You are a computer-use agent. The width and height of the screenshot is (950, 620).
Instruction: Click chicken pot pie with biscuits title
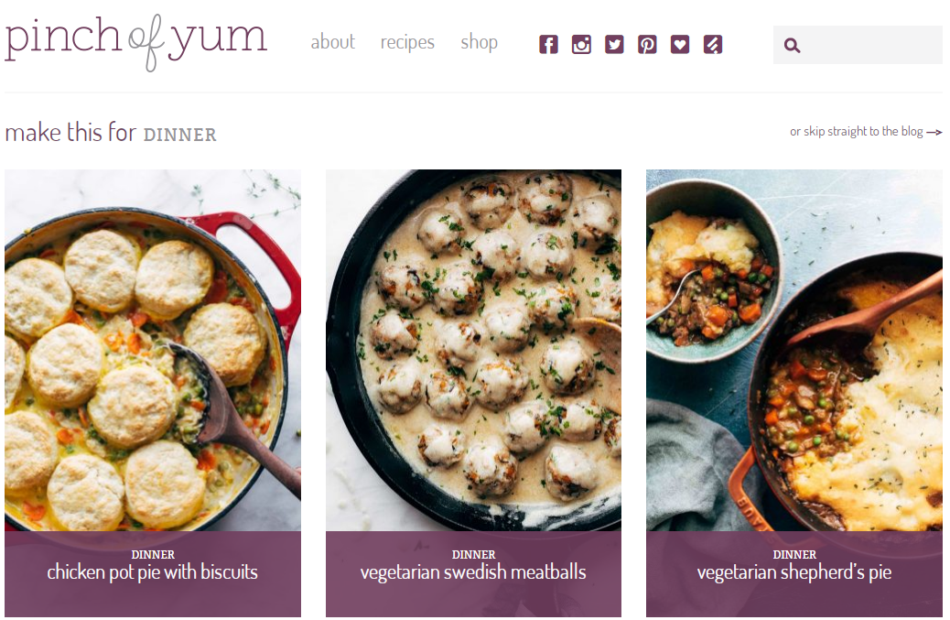(x=153, y=572)
